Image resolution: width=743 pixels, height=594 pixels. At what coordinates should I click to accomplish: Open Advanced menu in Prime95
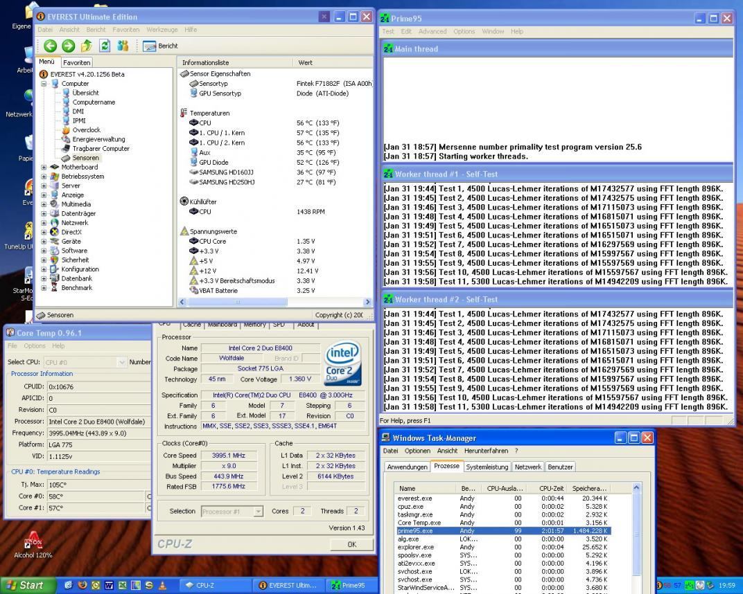(432, 31)
